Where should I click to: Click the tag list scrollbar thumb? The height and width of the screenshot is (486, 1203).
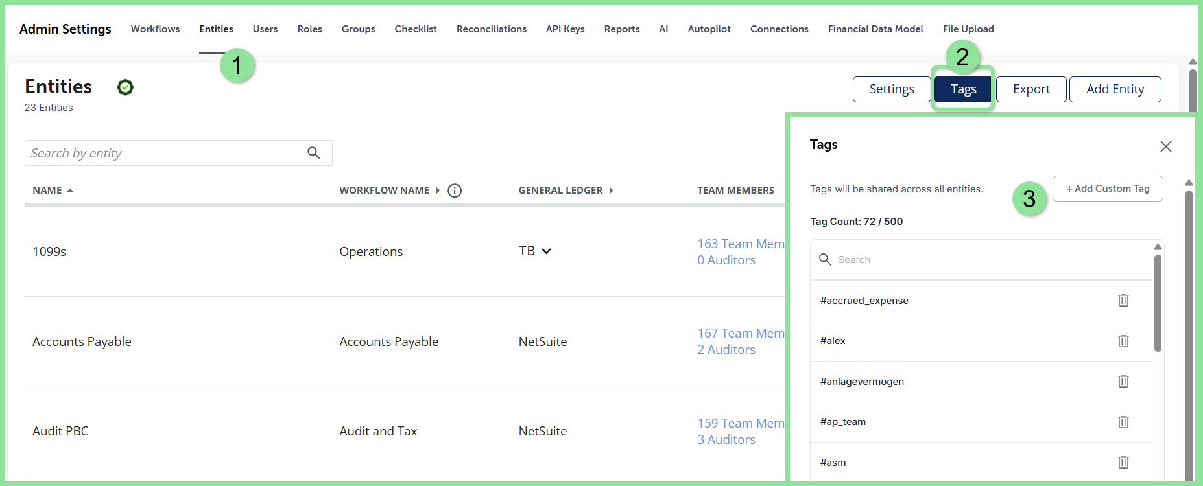pyautogui.click(x=1158, y=303)
